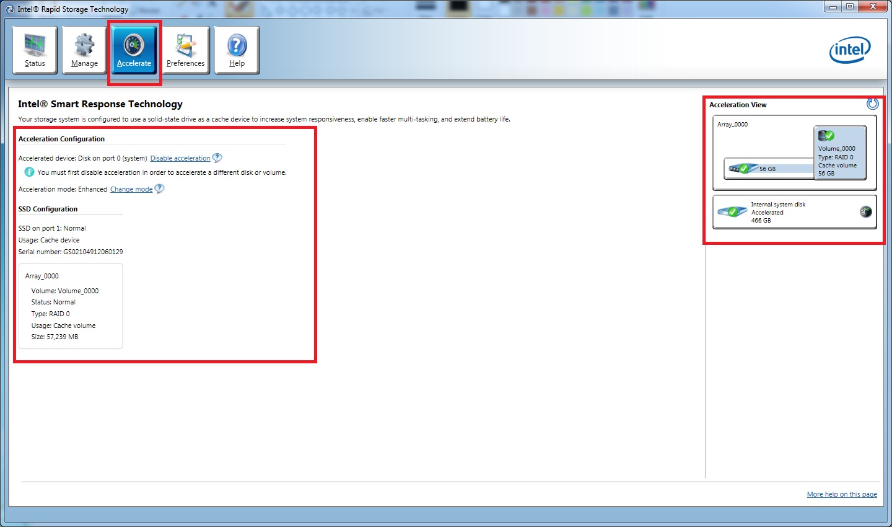Click the Disable acceleration link
The image size is (892, 527).
tap(180, 158)
